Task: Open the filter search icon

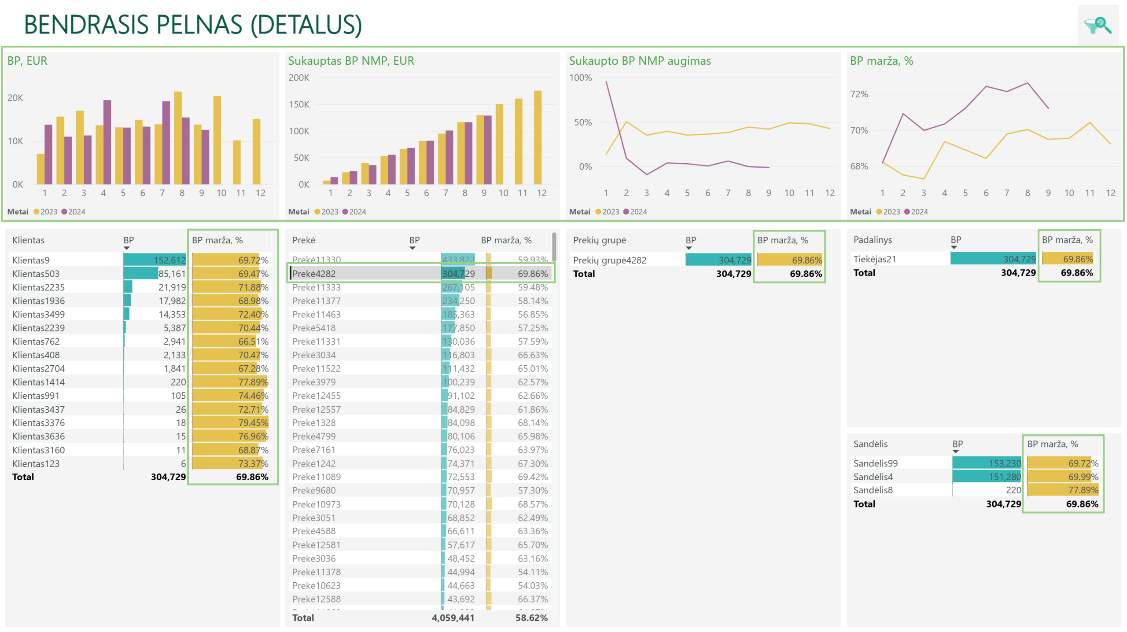Action: [x=1098, y=26]
